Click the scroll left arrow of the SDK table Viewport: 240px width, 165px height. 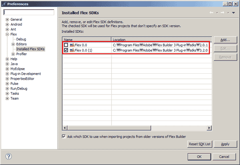65,128
